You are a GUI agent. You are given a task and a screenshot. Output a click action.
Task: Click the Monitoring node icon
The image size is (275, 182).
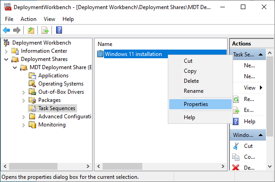32,125
